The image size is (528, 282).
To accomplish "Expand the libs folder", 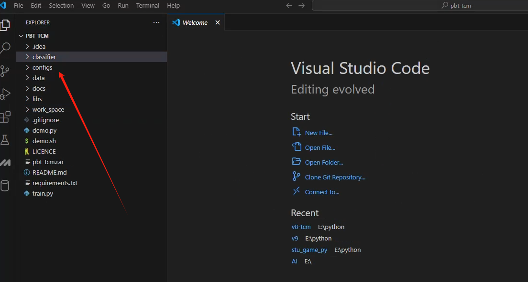I will [28, 99].
